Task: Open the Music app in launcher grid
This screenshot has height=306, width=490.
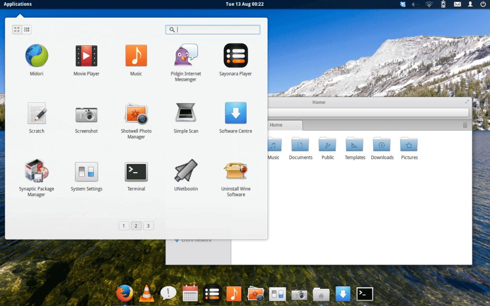Action: point(136,55)
